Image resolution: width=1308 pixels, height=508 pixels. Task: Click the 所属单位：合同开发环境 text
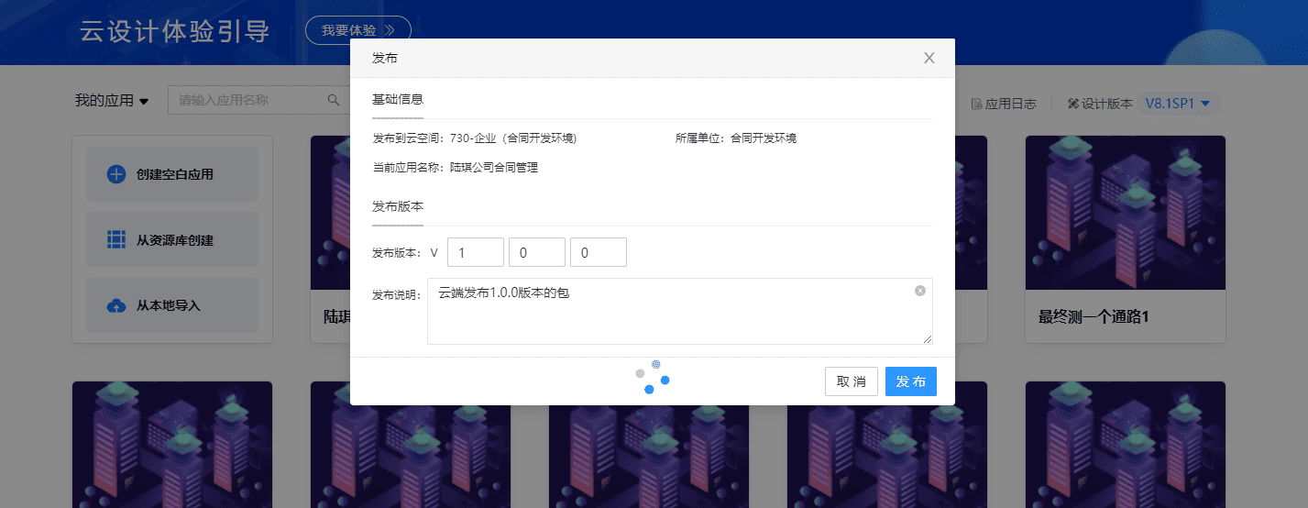point(736,138)
